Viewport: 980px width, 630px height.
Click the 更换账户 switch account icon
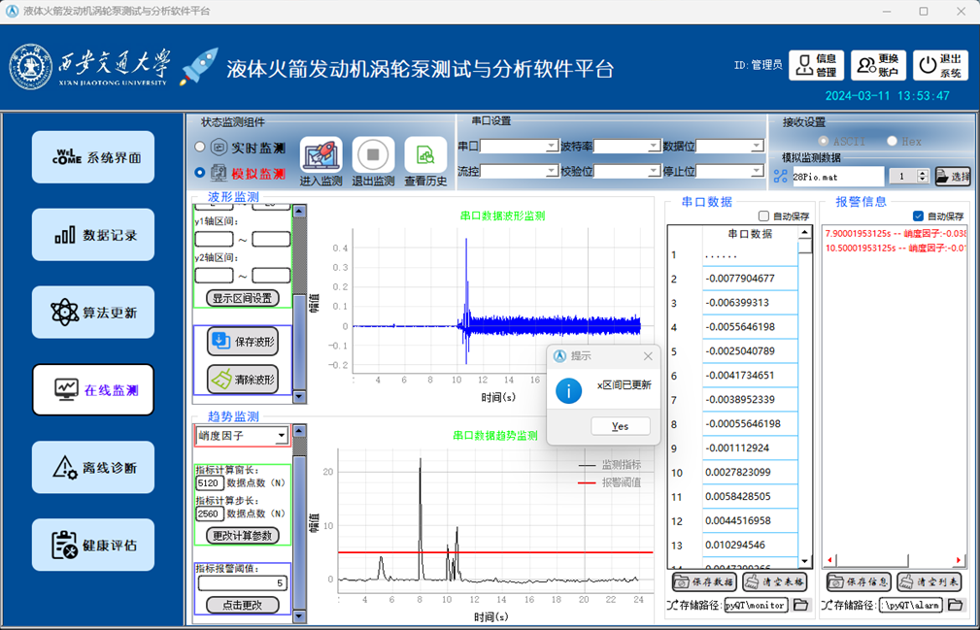(x=878, y=65)
